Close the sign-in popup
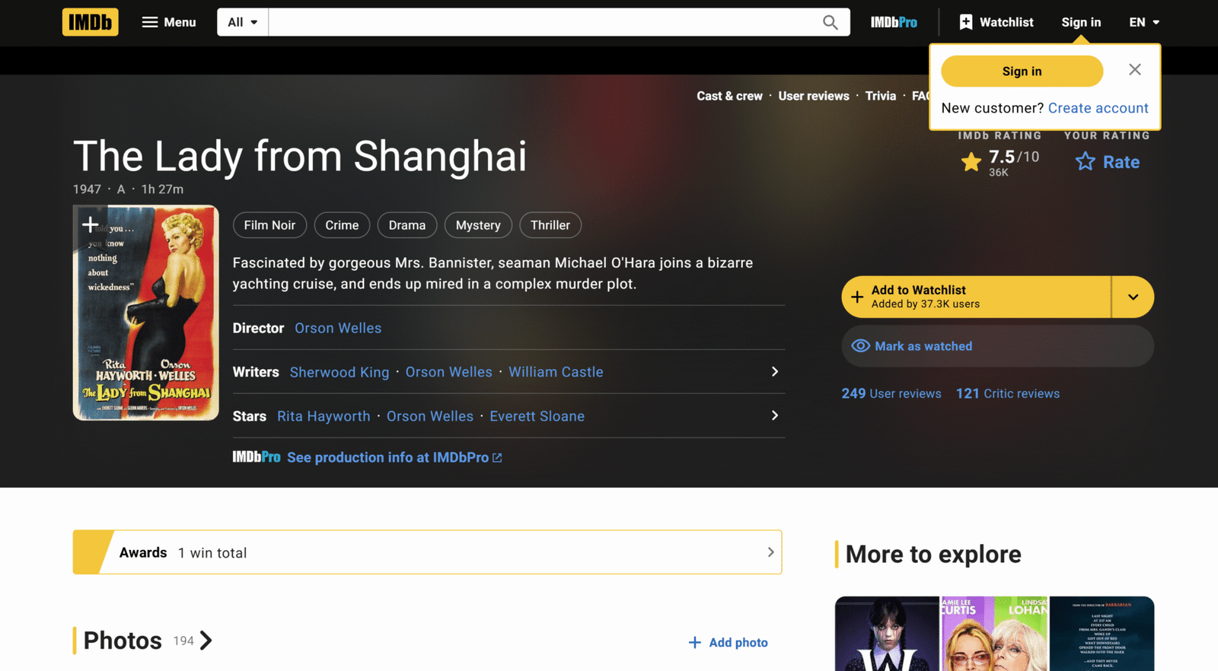1218x671 pixels. [1134, 70]
